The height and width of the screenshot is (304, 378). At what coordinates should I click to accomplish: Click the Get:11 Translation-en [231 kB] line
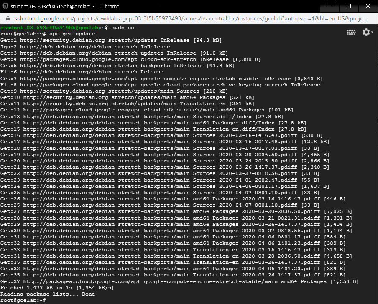pyautogui.click(x=127, y=104)
